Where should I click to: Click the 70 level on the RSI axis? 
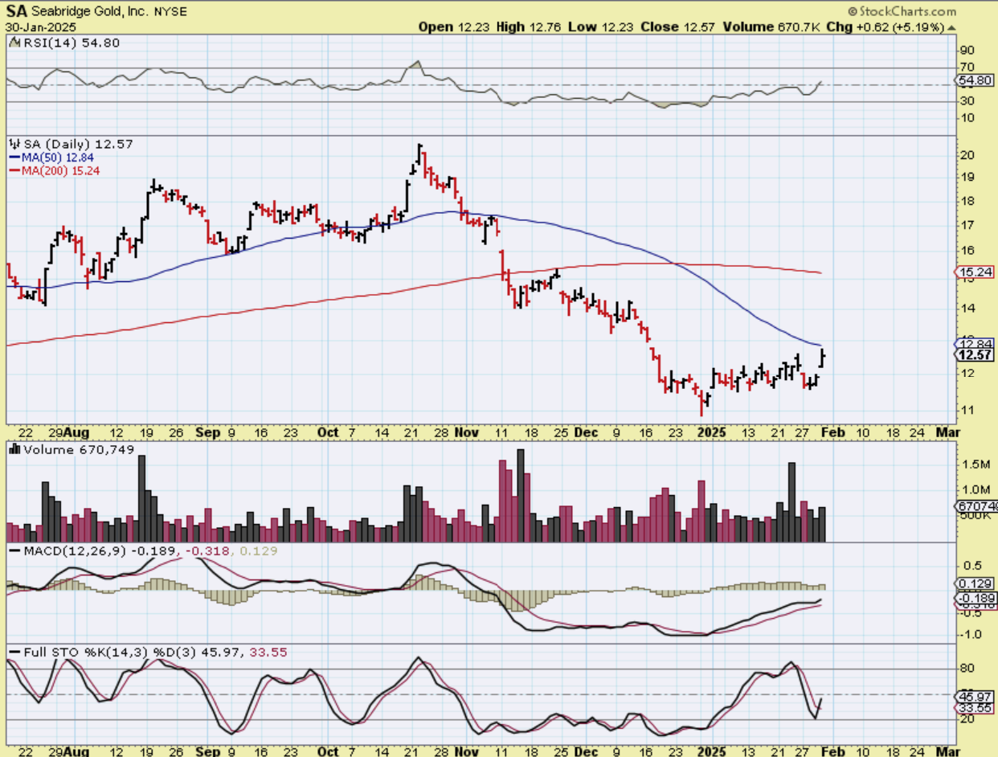point(967,67)
